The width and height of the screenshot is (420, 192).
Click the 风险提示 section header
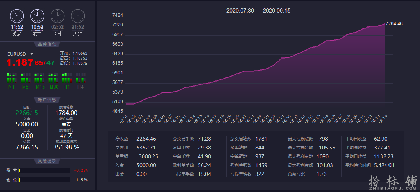click(47, 161)
